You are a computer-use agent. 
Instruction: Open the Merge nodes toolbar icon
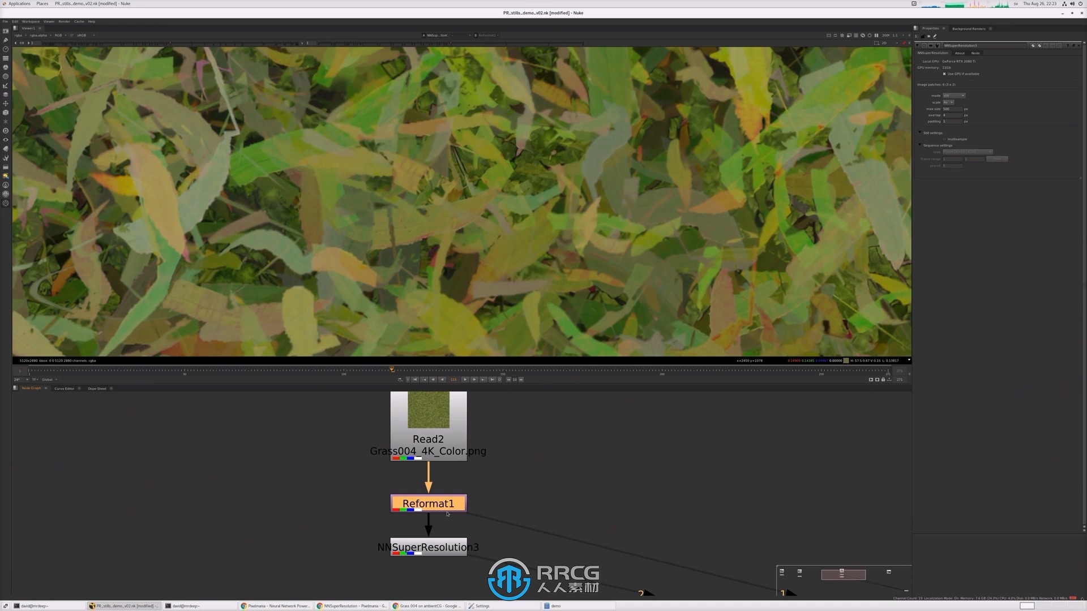point(6,94)
